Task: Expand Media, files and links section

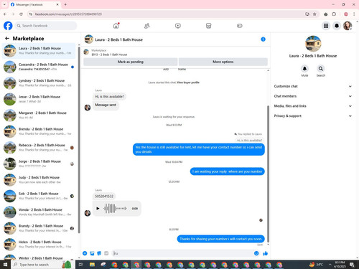Action: coord(313,106)
